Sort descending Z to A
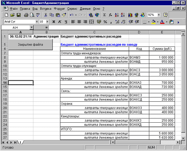187x151 pixels. click(x=122, y=15)
